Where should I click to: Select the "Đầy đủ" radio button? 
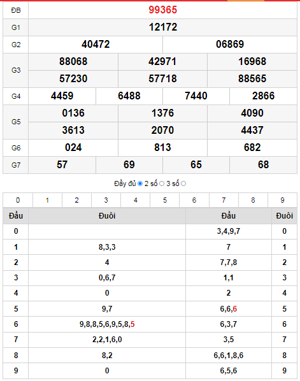point(140,183)
